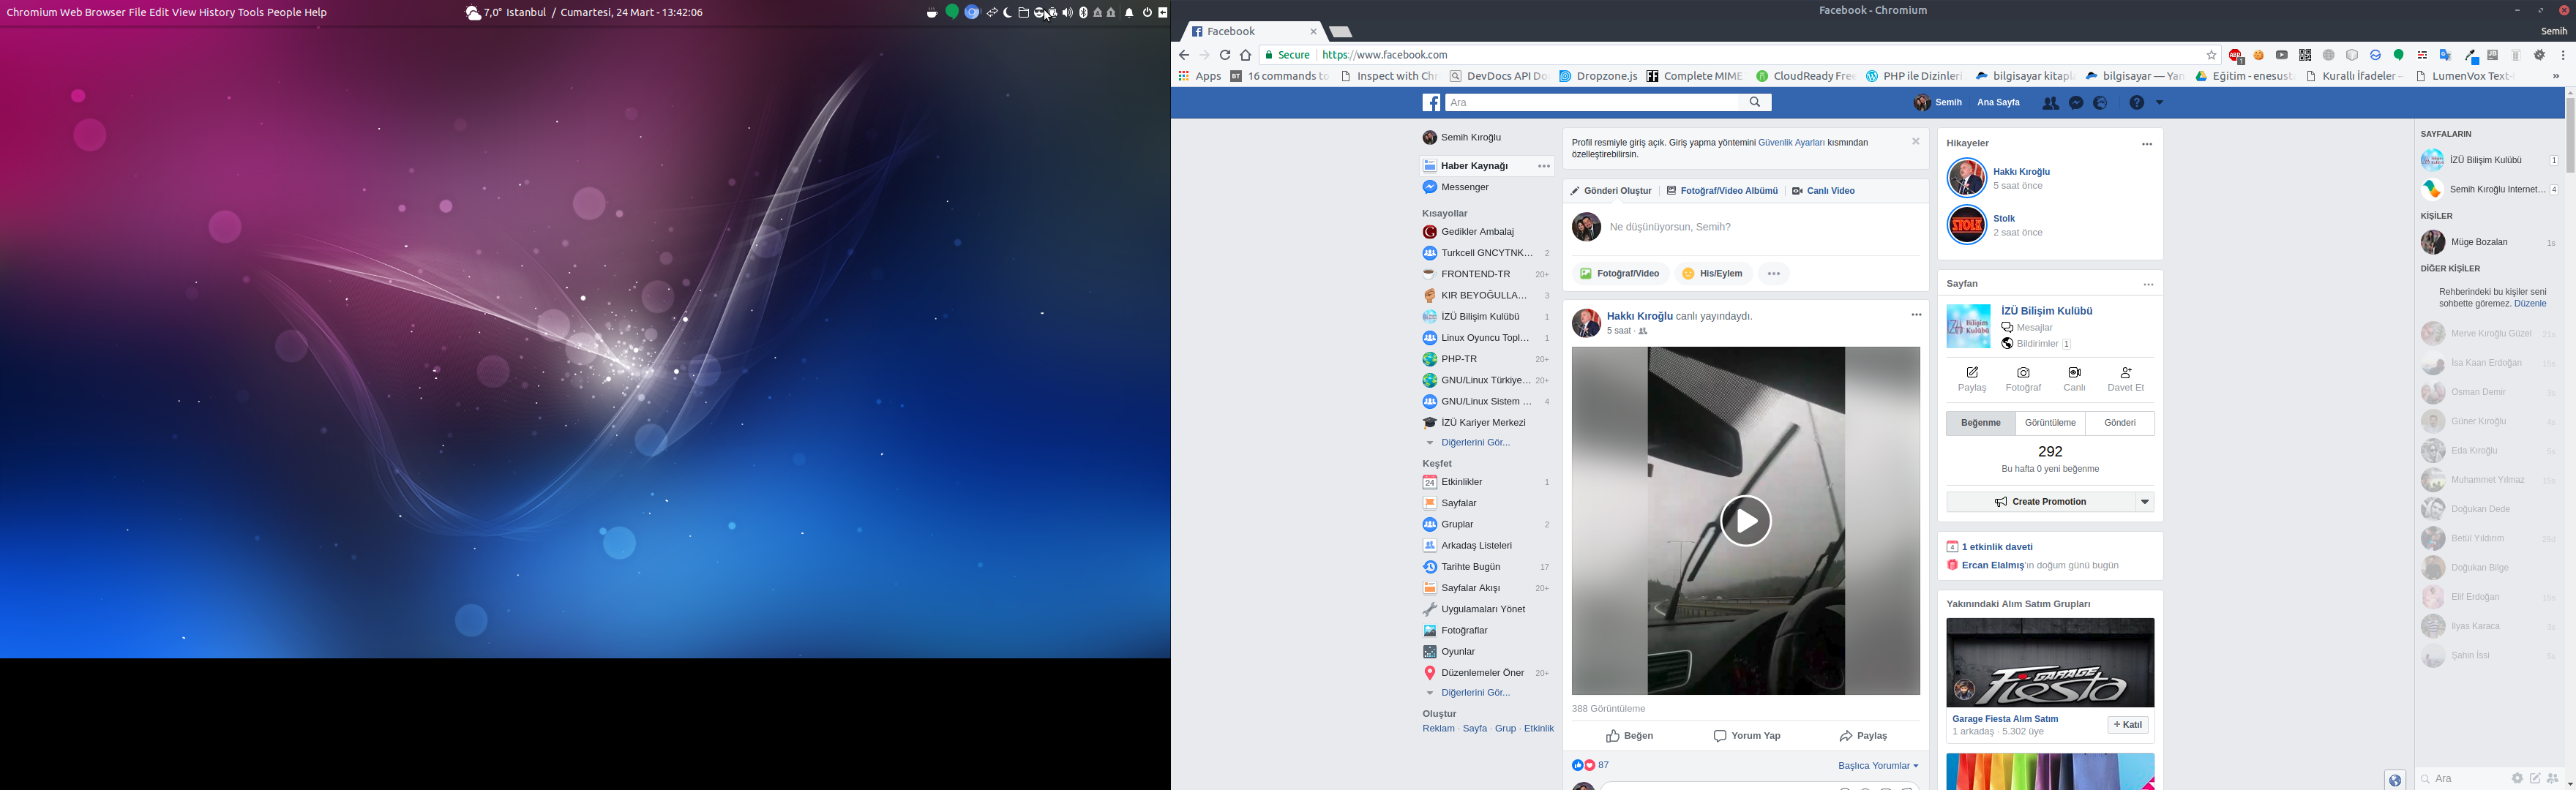Click the Facebook search magnifier
Viewport: 2576px width, 790px height.
(x=1755, y=102)
